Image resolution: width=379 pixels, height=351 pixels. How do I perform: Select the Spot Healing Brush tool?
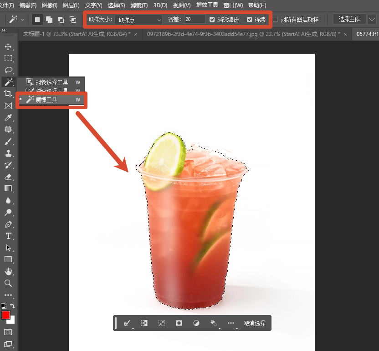(8, 129)
